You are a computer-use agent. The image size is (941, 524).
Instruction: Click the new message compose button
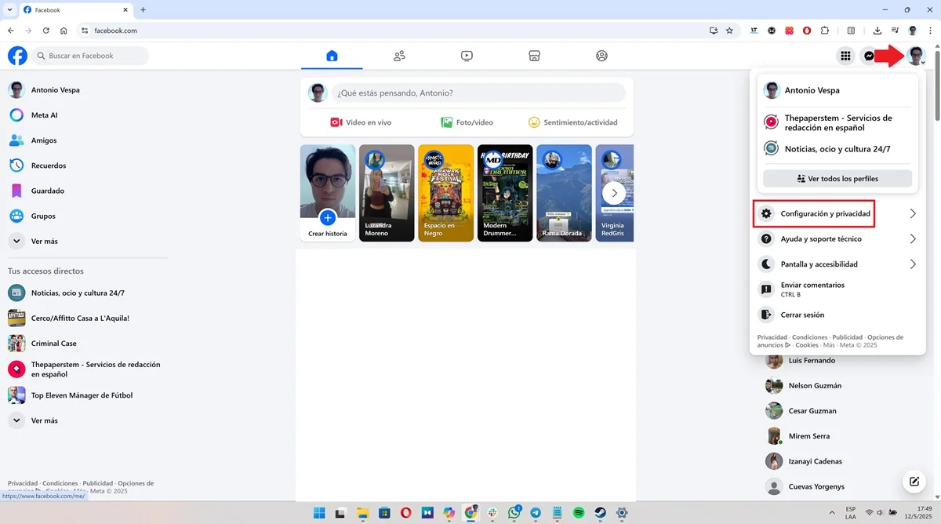pos(914,482)
